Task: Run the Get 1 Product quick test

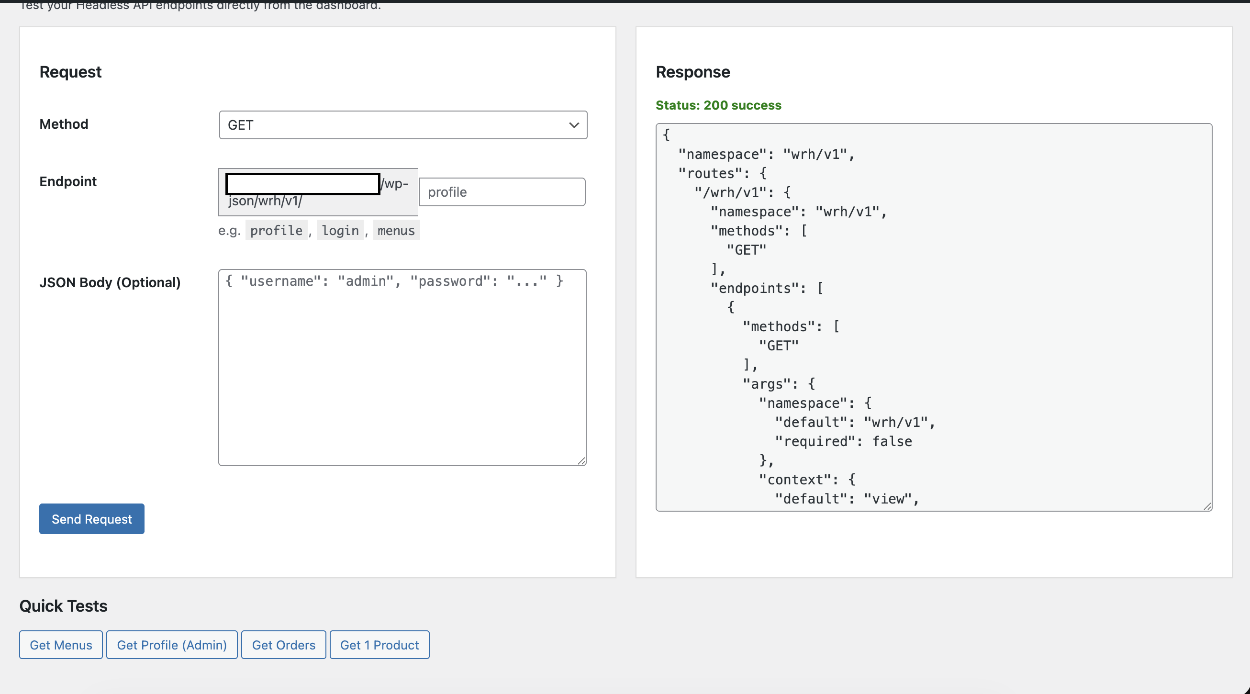Action: [379, 645]
